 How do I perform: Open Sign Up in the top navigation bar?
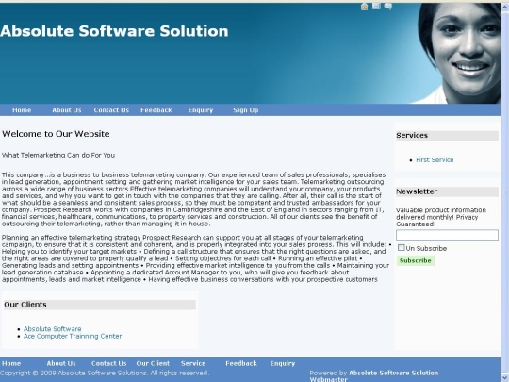pos(246,110)
